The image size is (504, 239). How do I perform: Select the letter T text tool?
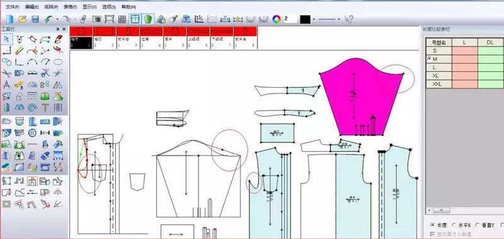pos(45,107)
